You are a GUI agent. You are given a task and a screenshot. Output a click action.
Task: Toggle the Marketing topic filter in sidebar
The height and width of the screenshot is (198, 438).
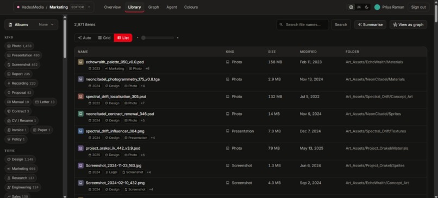[x=21, y=169]
